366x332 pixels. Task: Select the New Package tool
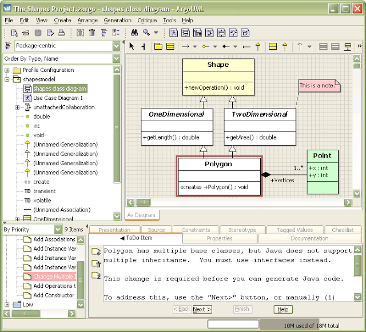(158, 46)
